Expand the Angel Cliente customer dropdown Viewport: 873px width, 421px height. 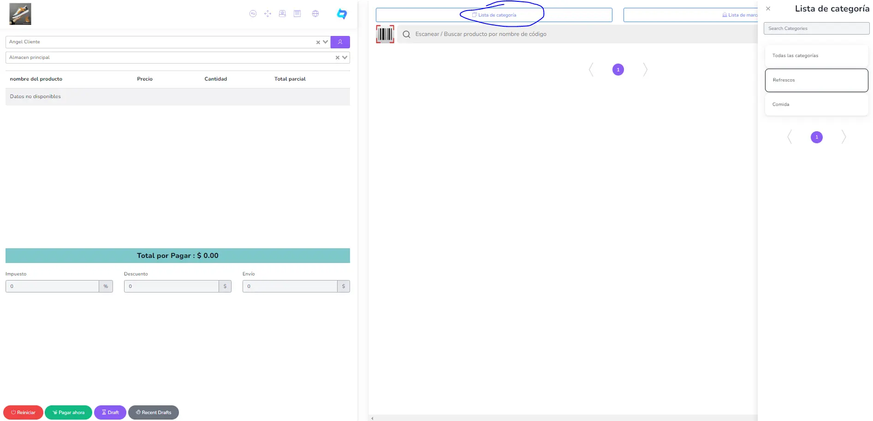click(x=326, y=42)
